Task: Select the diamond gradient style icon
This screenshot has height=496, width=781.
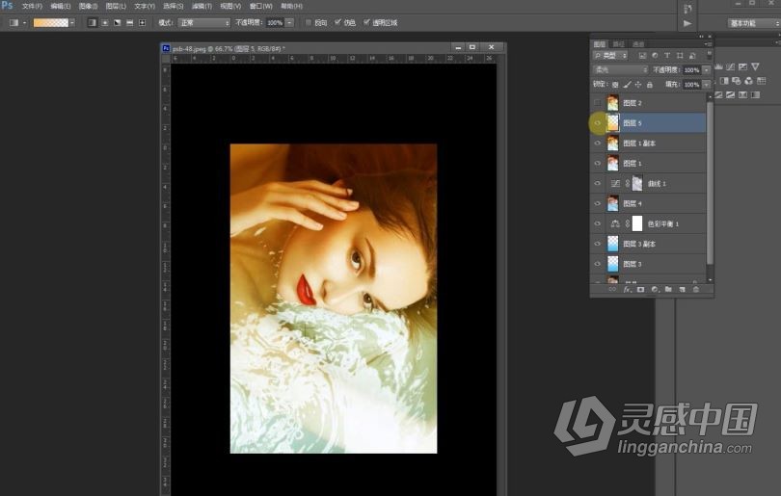Action: click(x=143, y=23)
